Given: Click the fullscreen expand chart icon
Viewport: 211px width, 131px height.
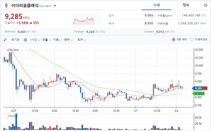Looking at the screenshot, I should coord(5,40).
